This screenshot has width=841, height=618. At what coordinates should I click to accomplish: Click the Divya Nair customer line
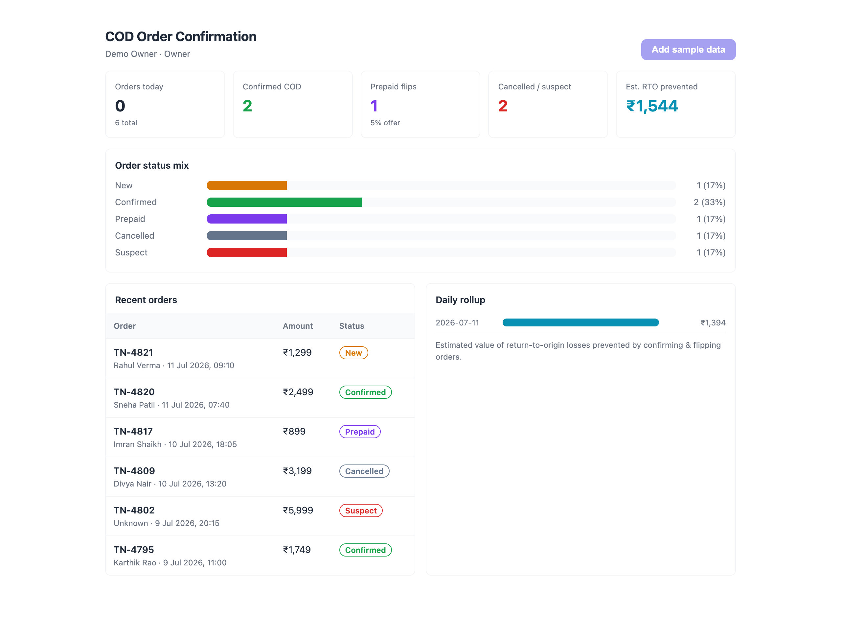(x=170, y=484)
